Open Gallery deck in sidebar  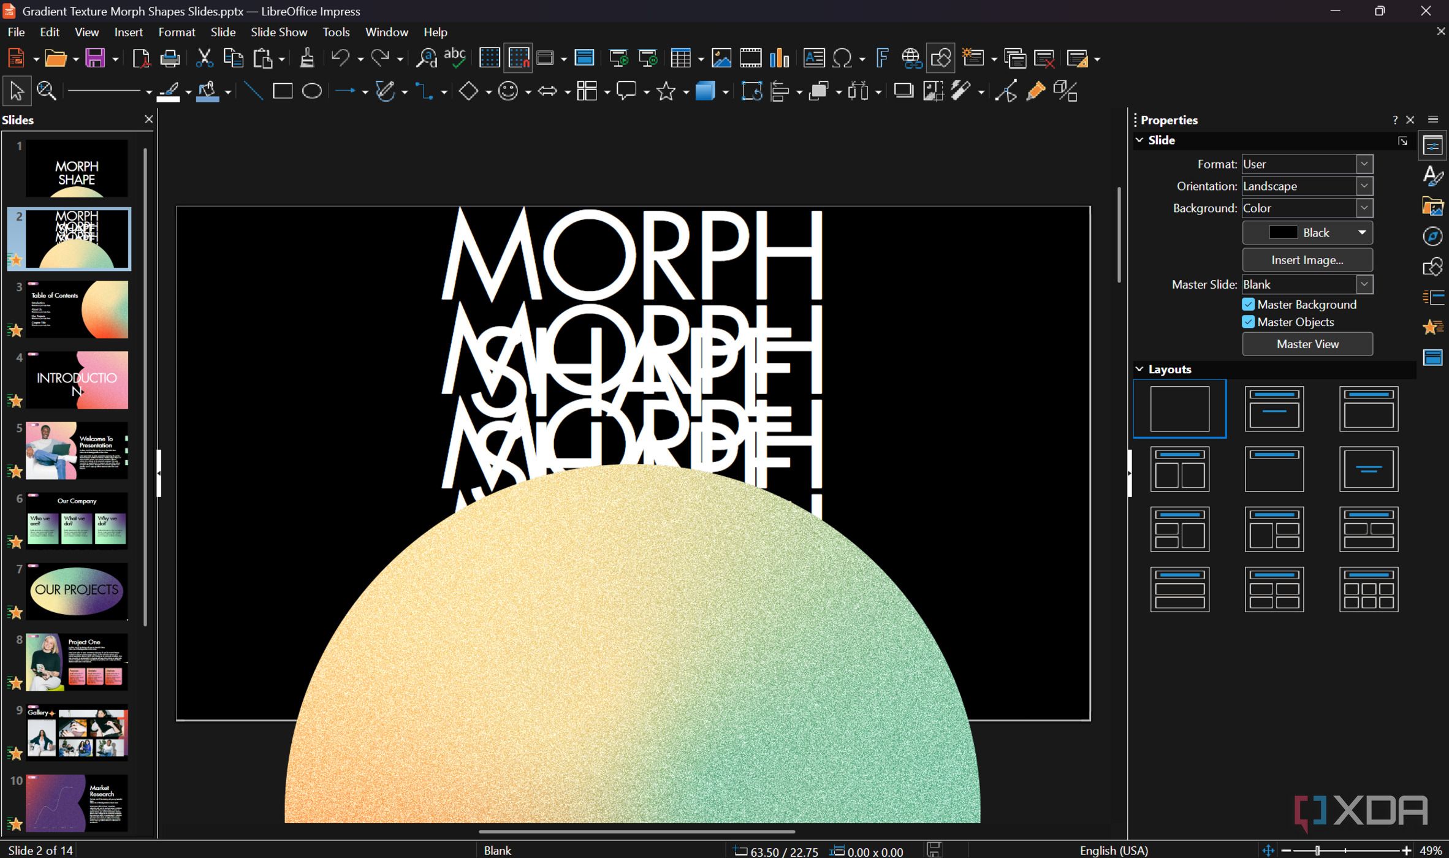(x=1432, y=206)
